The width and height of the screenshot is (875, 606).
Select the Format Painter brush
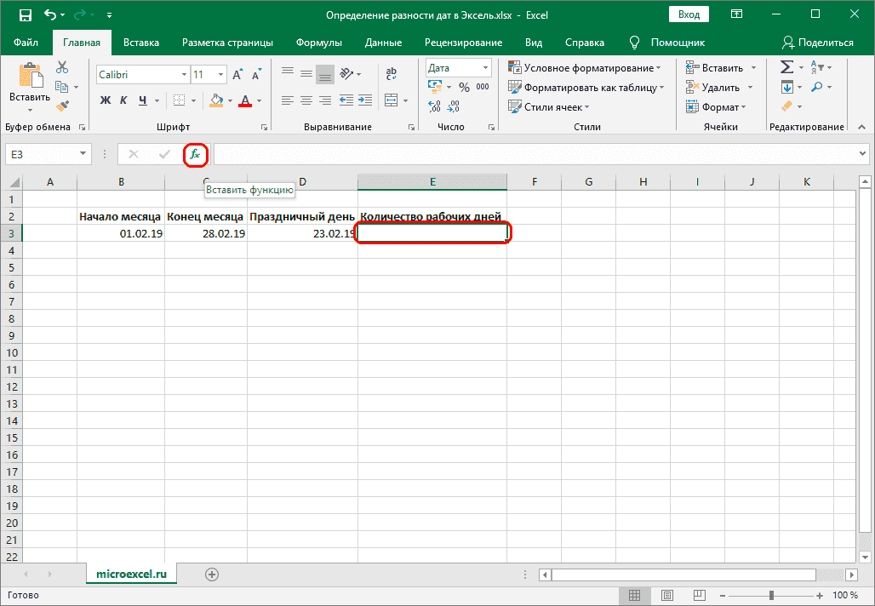(x=62, y=106)
